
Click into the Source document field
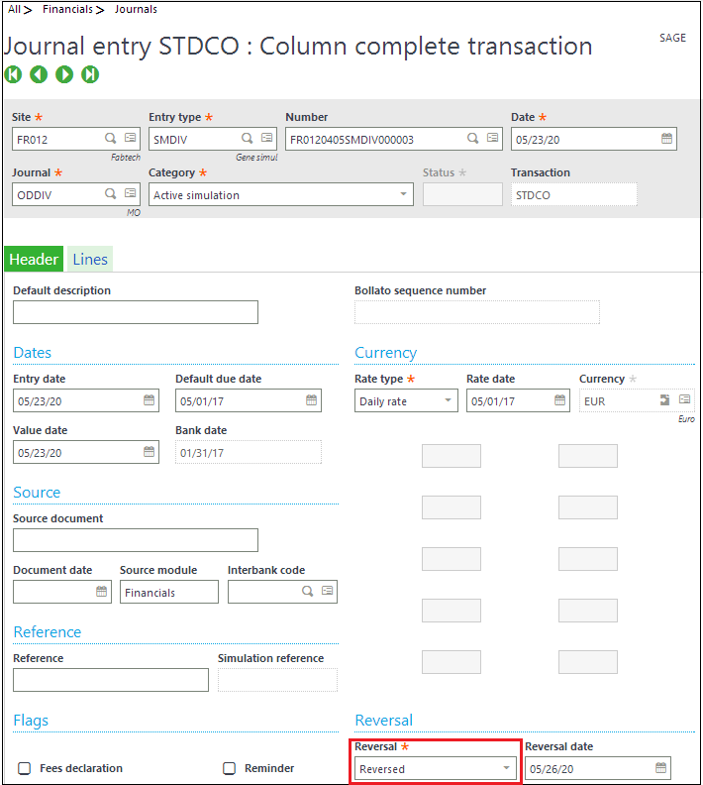136,540
